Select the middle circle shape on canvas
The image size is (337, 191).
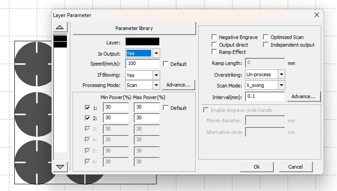(x=33, y=114)
